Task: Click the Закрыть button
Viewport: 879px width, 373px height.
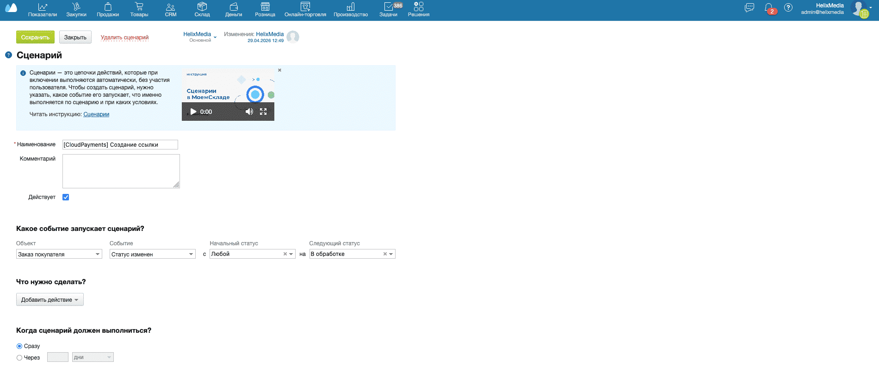Action: click(75, 37)
